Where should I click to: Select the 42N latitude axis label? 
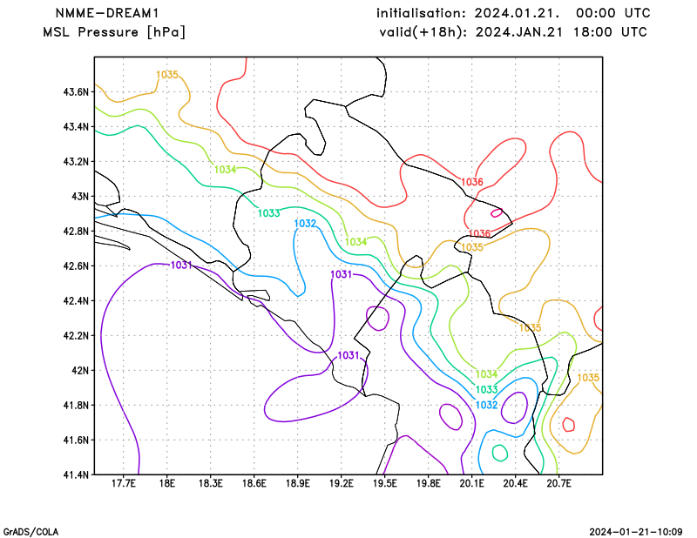80,370
